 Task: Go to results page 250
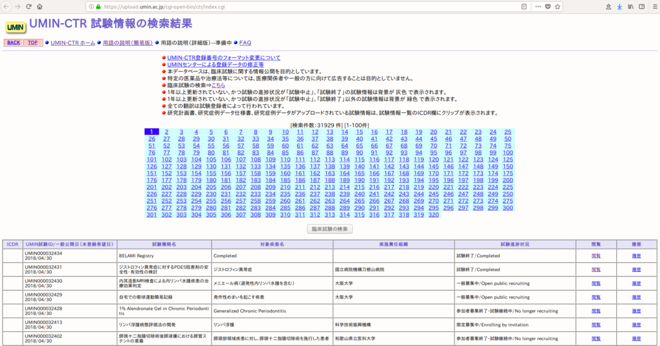508,194
